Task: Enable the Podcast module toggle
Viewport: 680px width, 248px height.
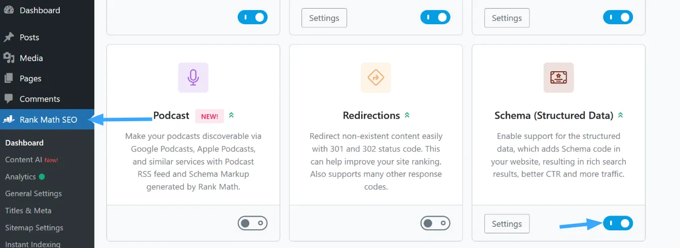Action: pos(252,223)
